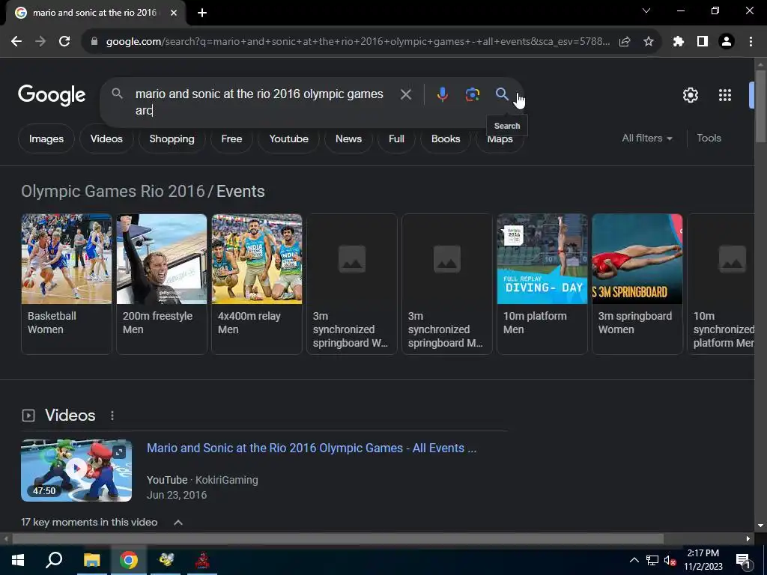Switch to the Books results
This screenshot has height=575, width=767.
coord(446,139)
